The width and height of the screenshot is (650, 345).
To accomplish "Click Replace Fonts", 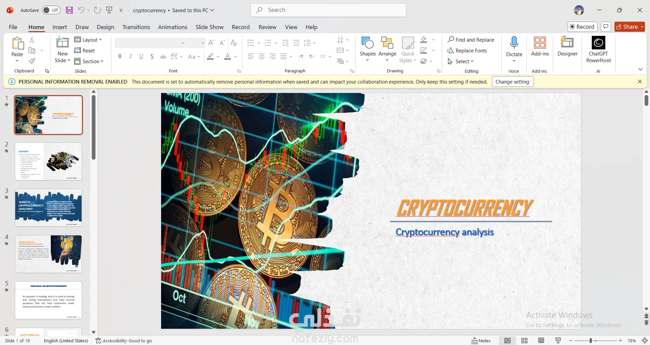I will coord(467,50).
